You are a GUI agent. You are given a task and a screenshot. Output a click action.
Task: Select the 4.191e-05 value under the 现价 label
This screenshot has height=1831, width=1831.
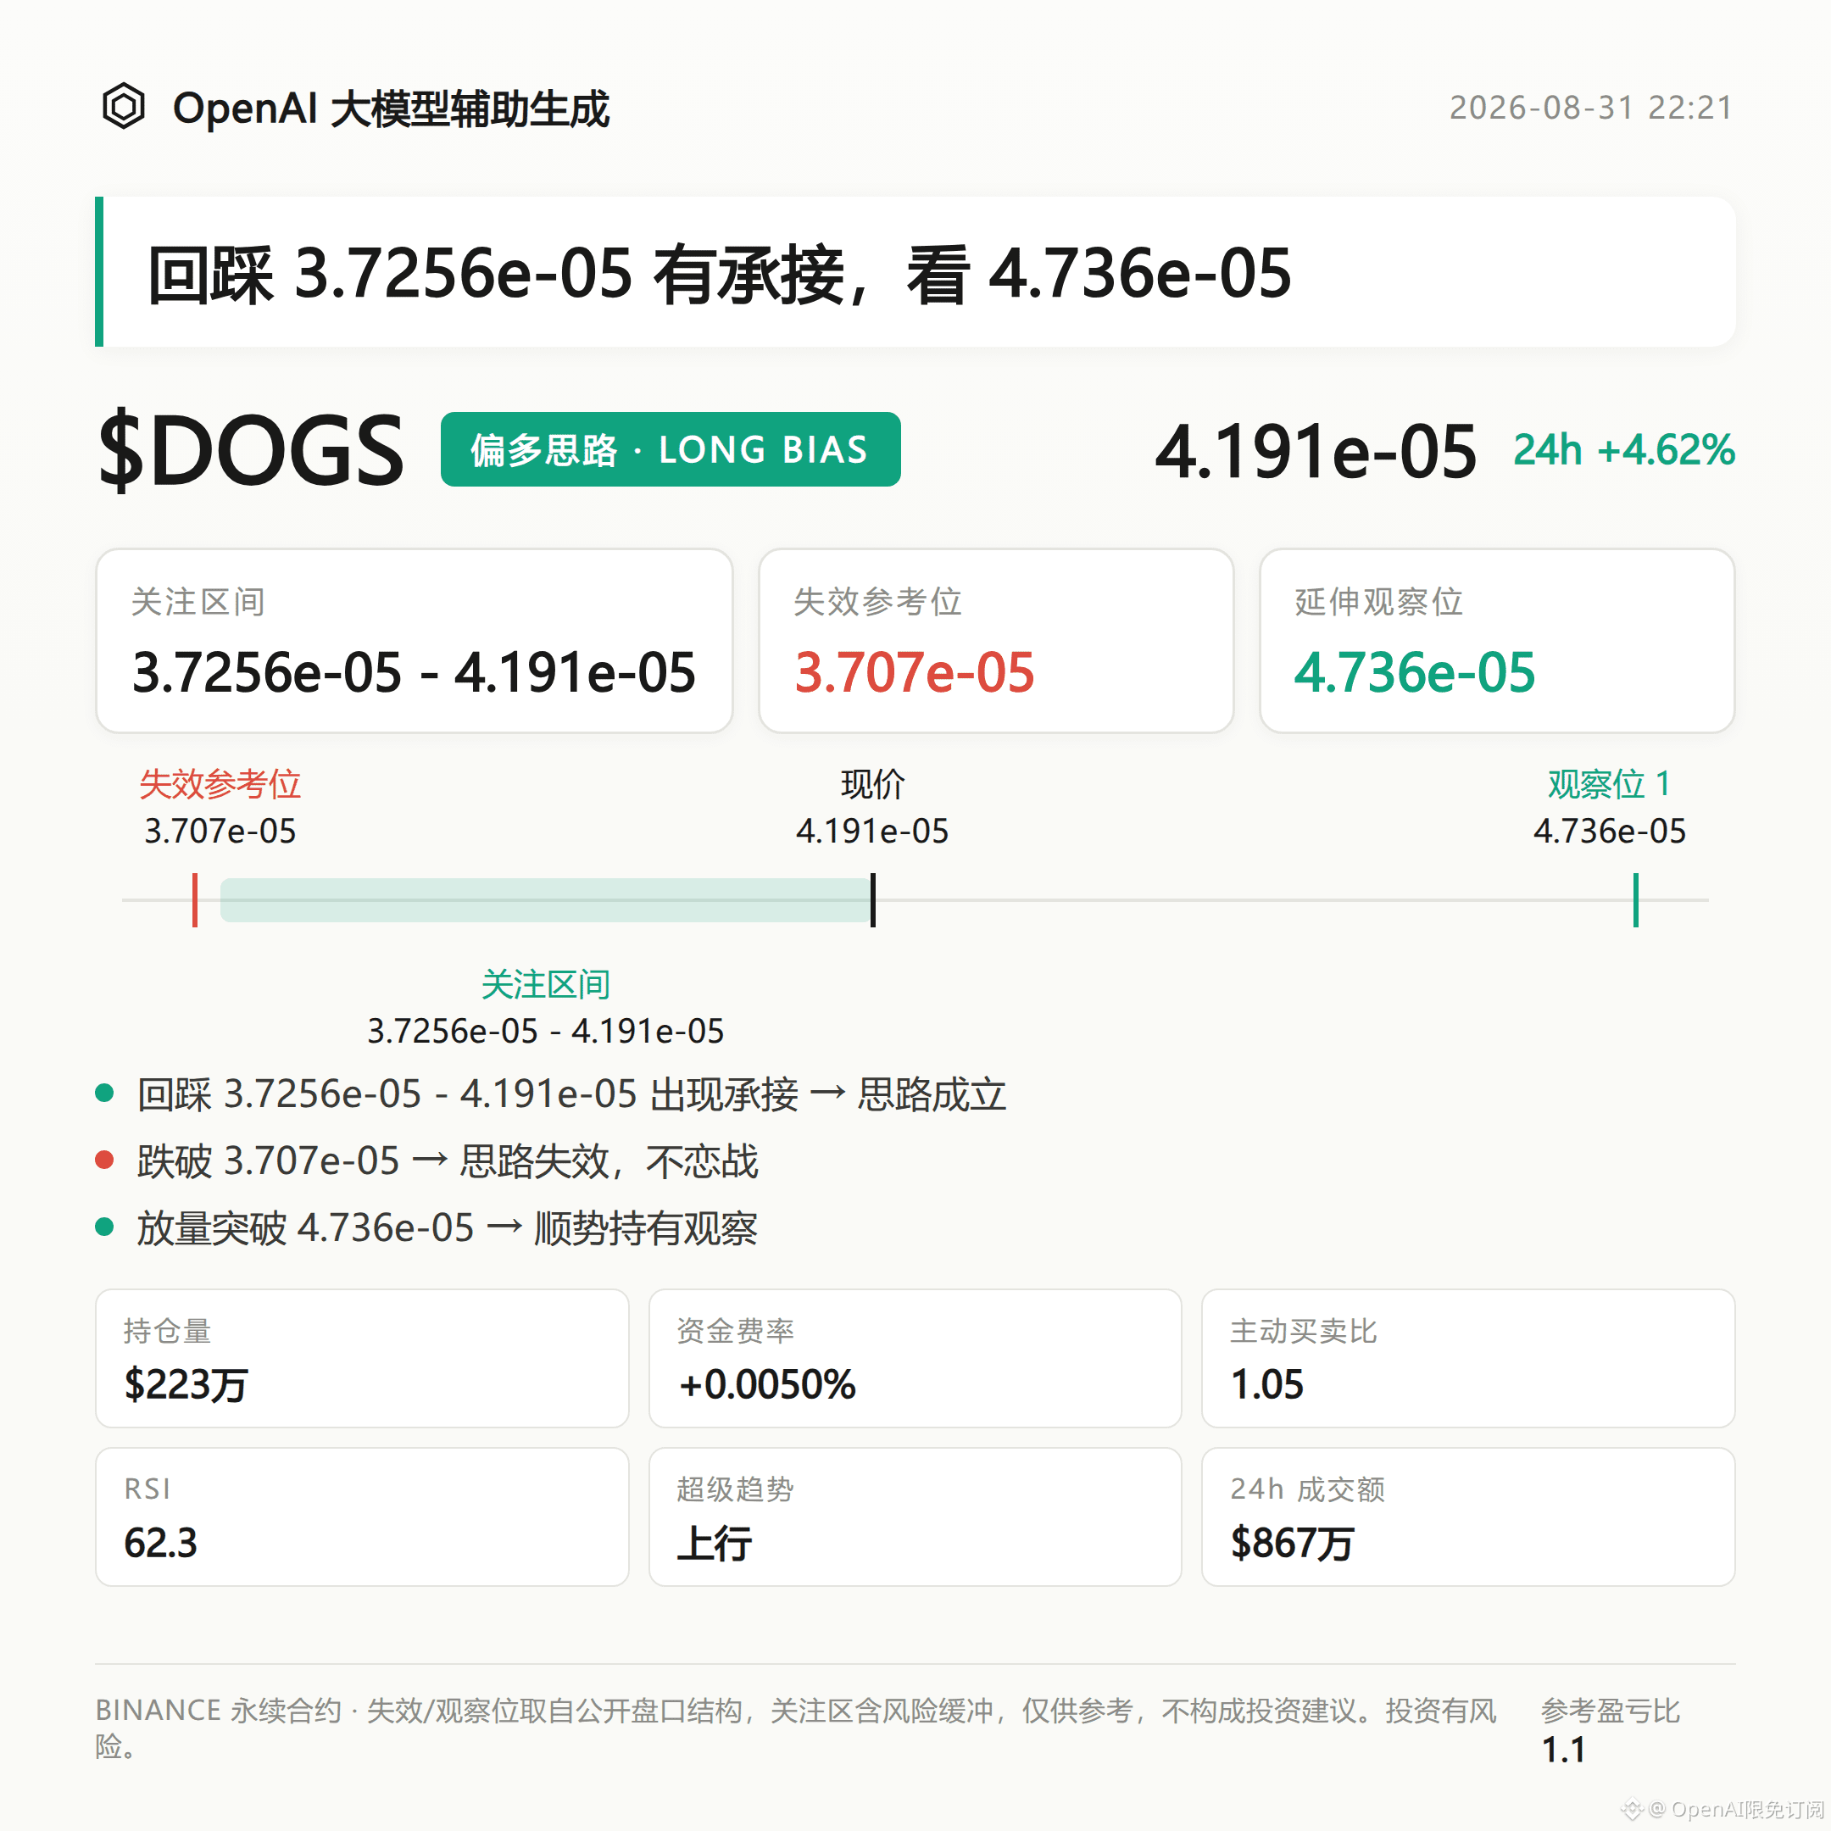(872, 831)
